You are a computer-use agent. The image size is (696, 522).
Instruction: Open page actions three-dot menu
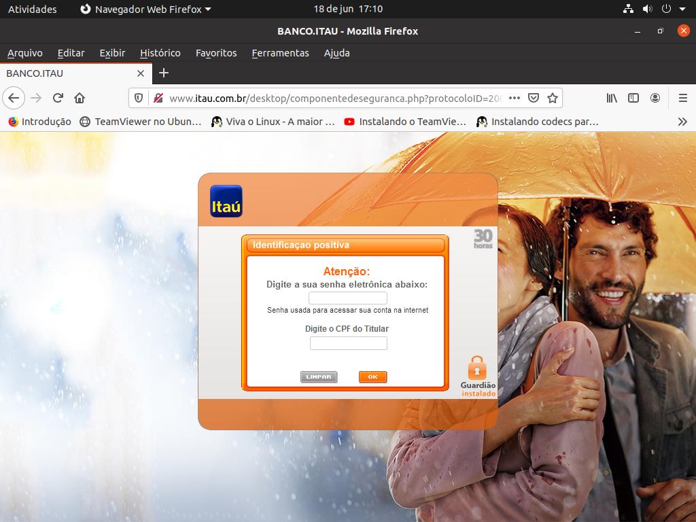515,98
